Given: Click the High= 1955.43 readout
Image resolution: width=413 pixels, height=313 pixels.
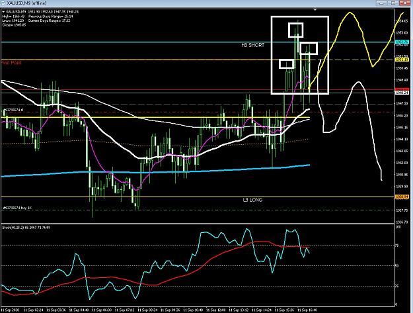Looking at the screenshot, I should 12,17.
